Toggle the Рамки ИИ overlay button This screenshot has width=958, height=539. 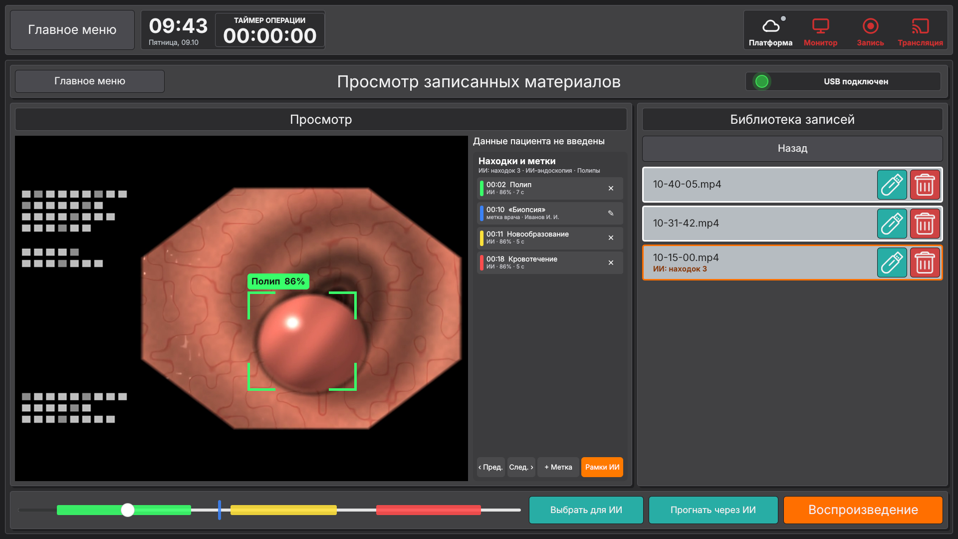pyautogui.click(x=602, y=467)
